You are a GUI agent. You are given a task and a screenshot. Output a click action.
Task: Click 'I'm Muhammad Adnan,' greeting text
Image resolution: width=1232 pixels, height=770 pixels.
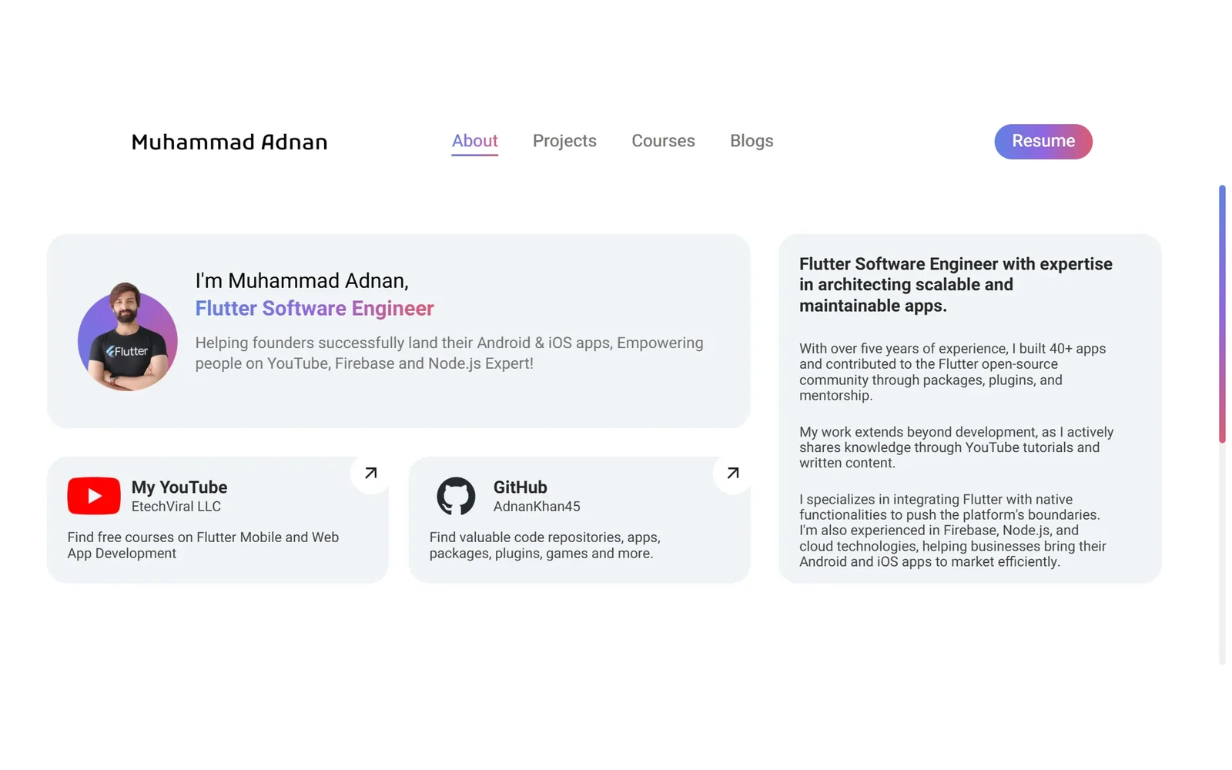coord(302,280)
